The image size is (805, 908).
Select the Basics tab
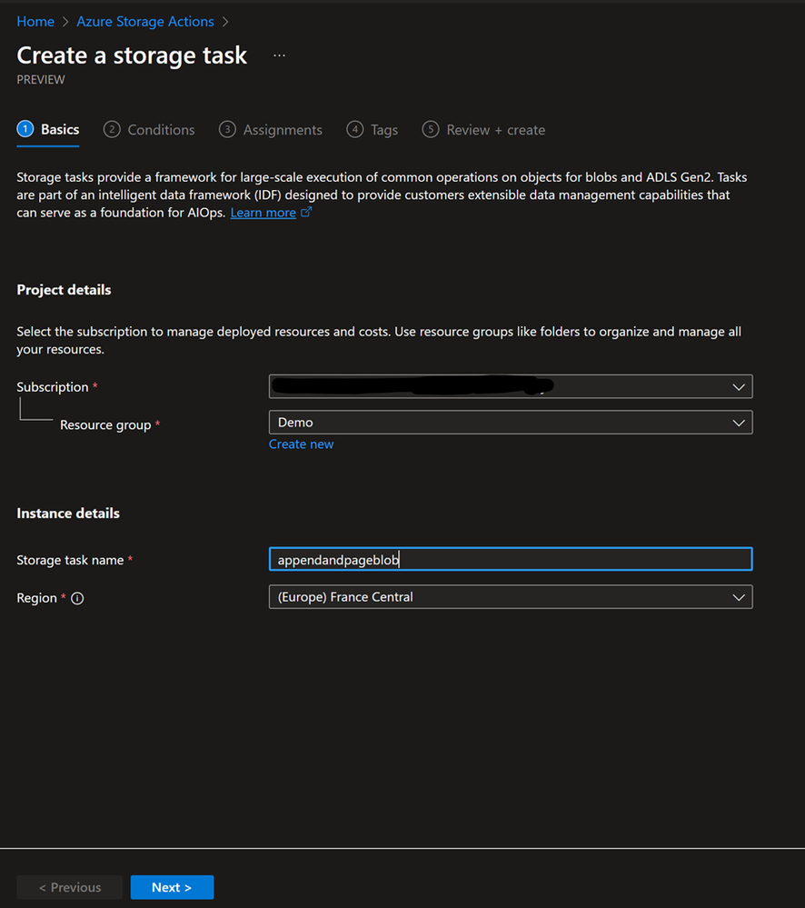point(48,129)
